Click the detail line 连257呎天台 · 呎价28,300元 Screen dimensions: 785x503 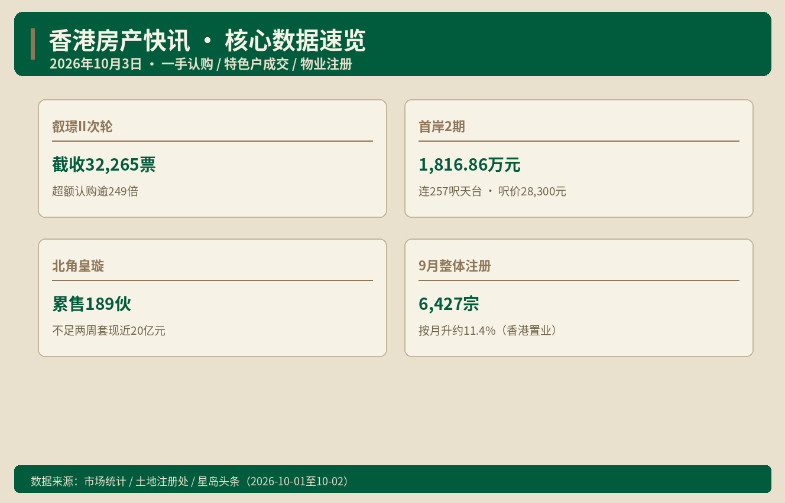click(x=492, y=191)
